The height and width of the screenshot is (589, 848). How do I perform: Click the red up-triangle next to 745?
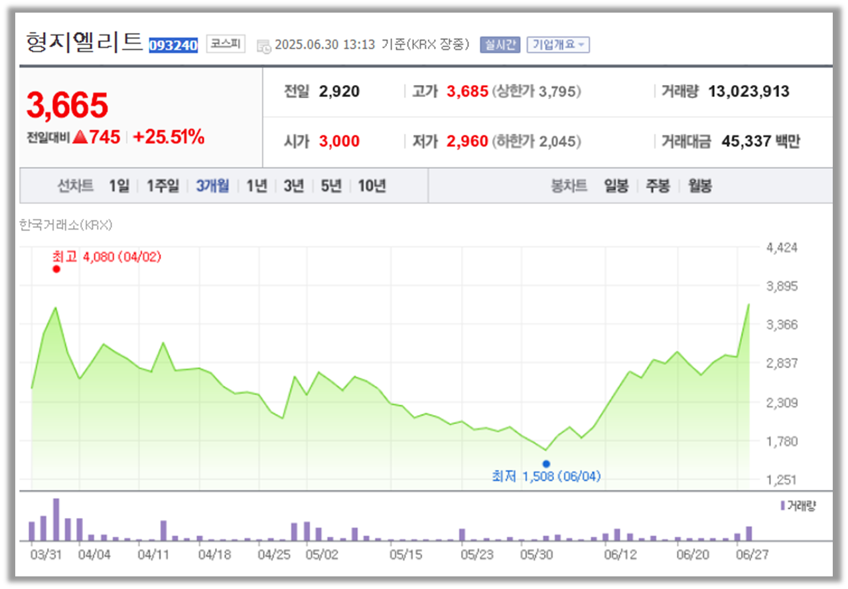point(80,137)
